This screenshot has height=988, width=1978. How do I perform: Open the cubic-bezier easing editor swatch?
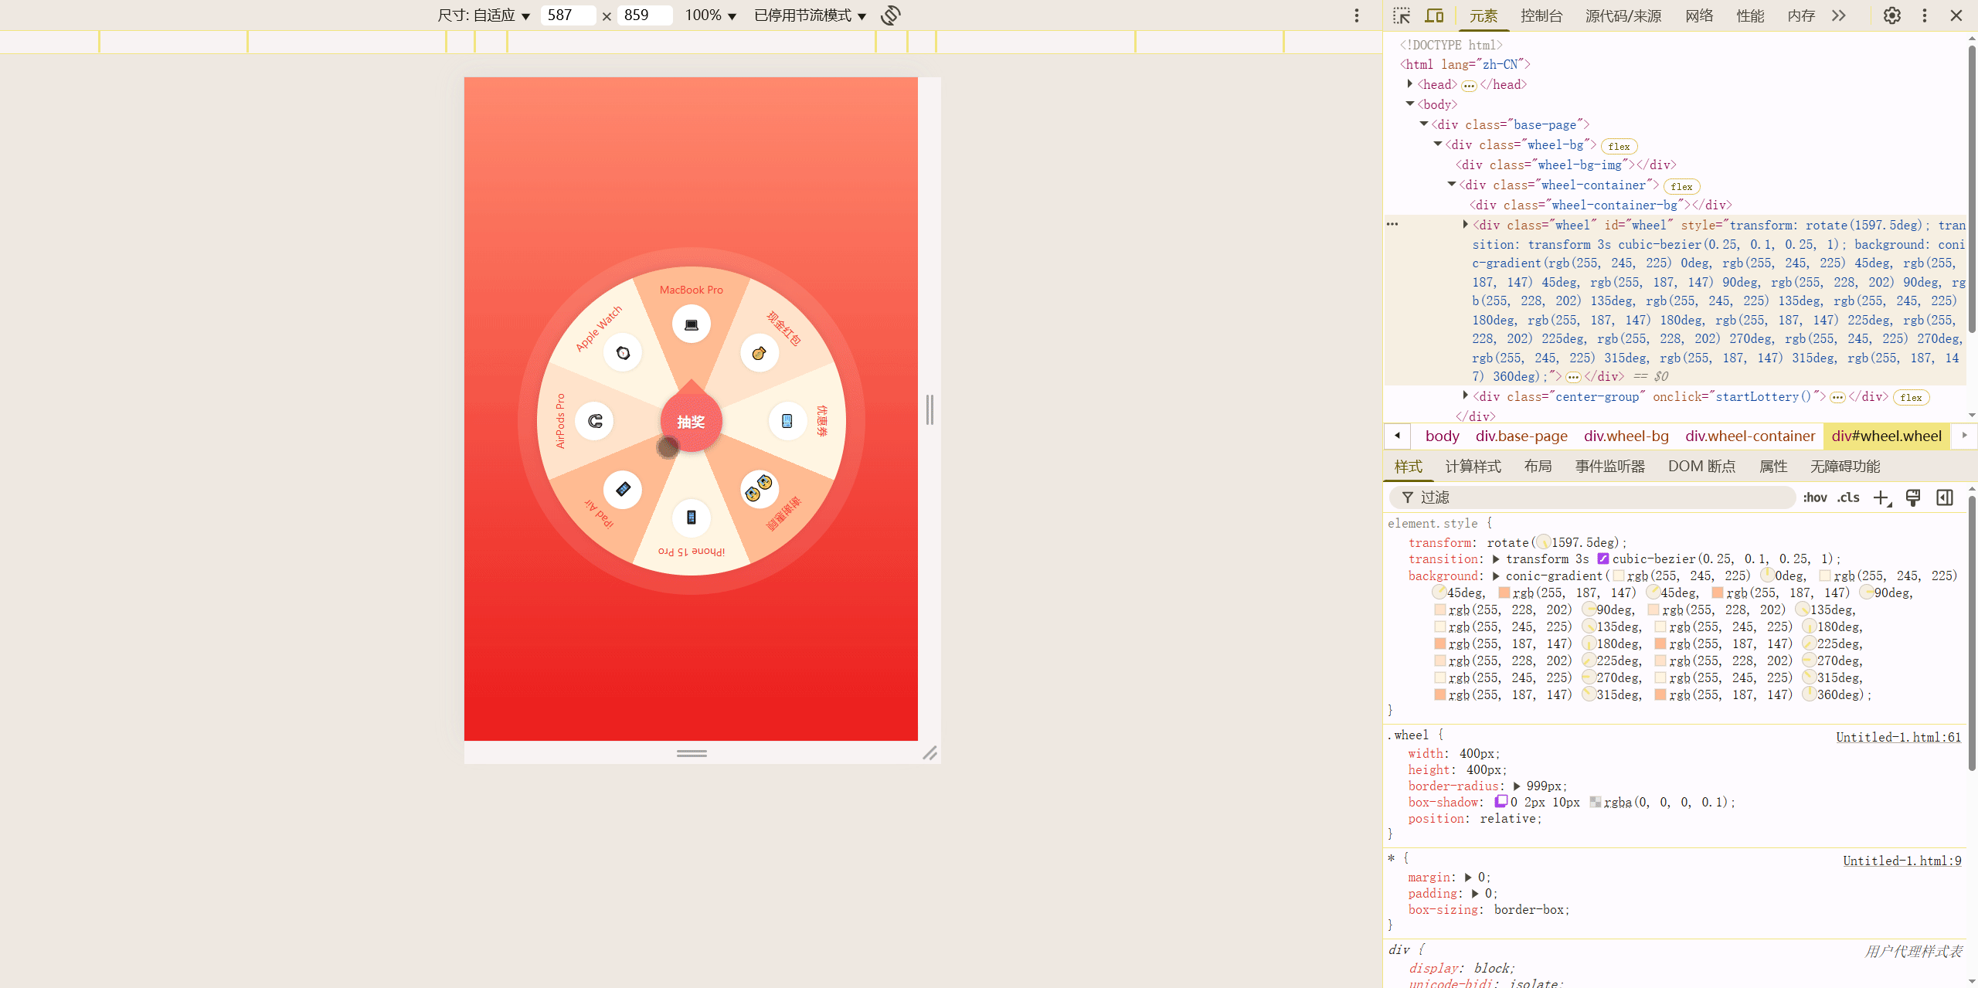(1603, 559)
